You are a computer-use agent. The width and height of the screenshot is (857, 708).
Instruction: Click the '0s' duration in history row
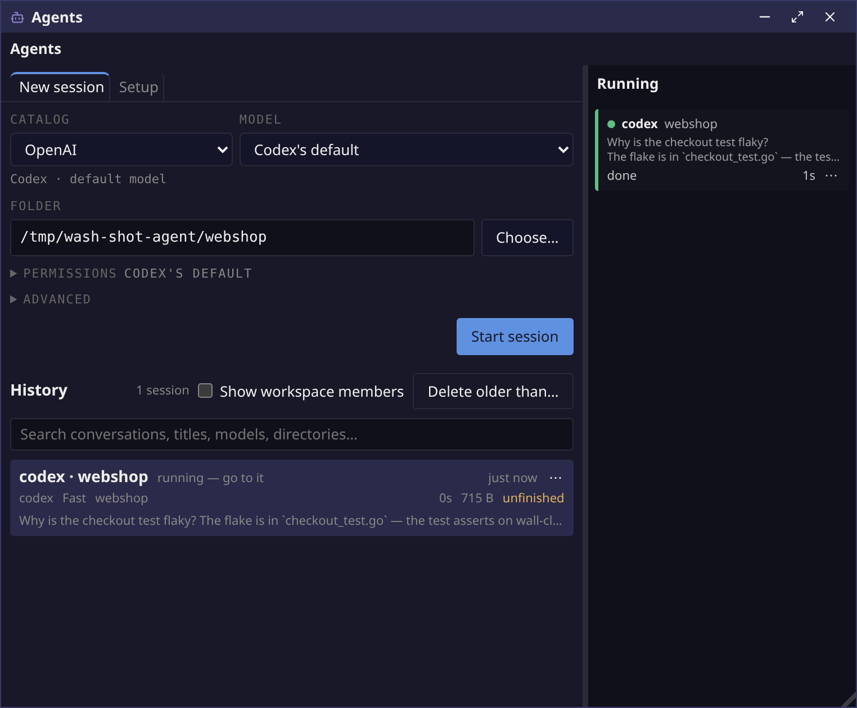(445, 498)
